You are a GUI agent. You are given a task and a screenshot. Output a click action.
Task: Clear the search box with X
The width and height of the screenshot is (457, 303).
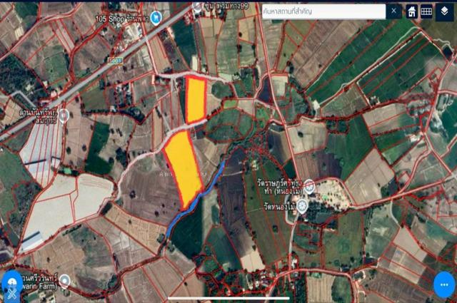(x=393, y=11)
